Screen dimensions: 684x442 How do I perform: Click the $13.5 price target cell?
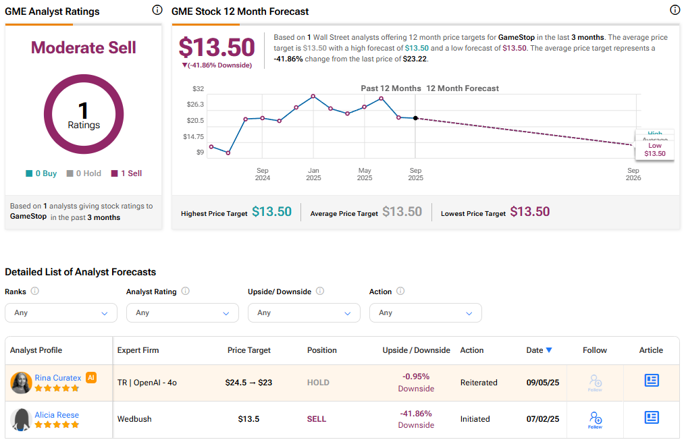click(248, 419)
